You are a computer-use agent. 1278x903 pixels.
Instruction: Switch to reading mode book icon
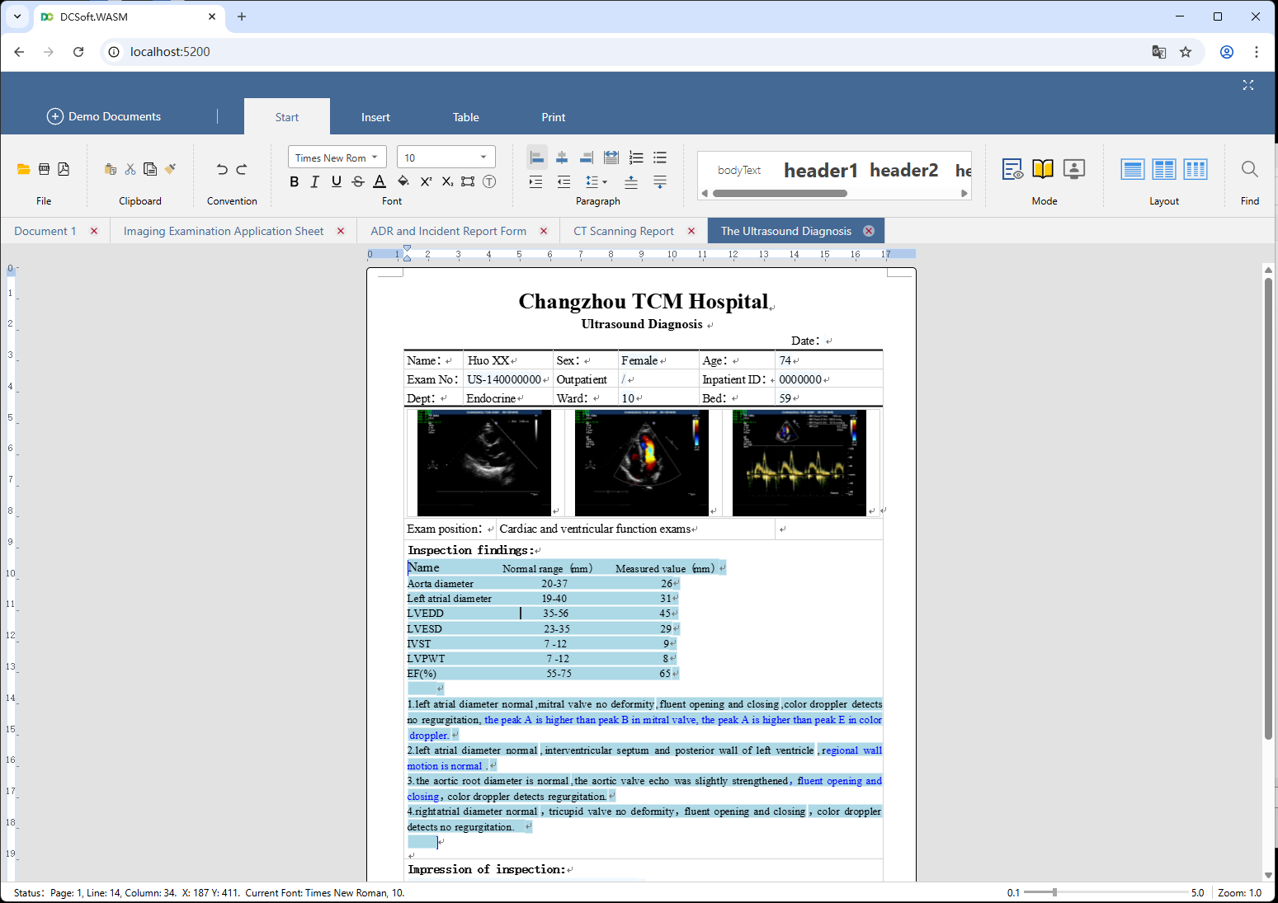pos(1043,169)
